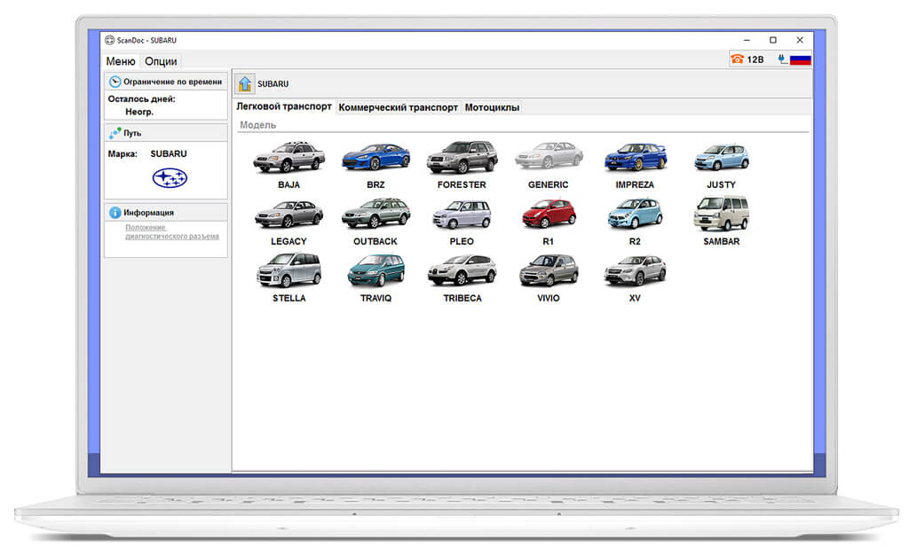Select the LEGACY sedan icon

289,214
